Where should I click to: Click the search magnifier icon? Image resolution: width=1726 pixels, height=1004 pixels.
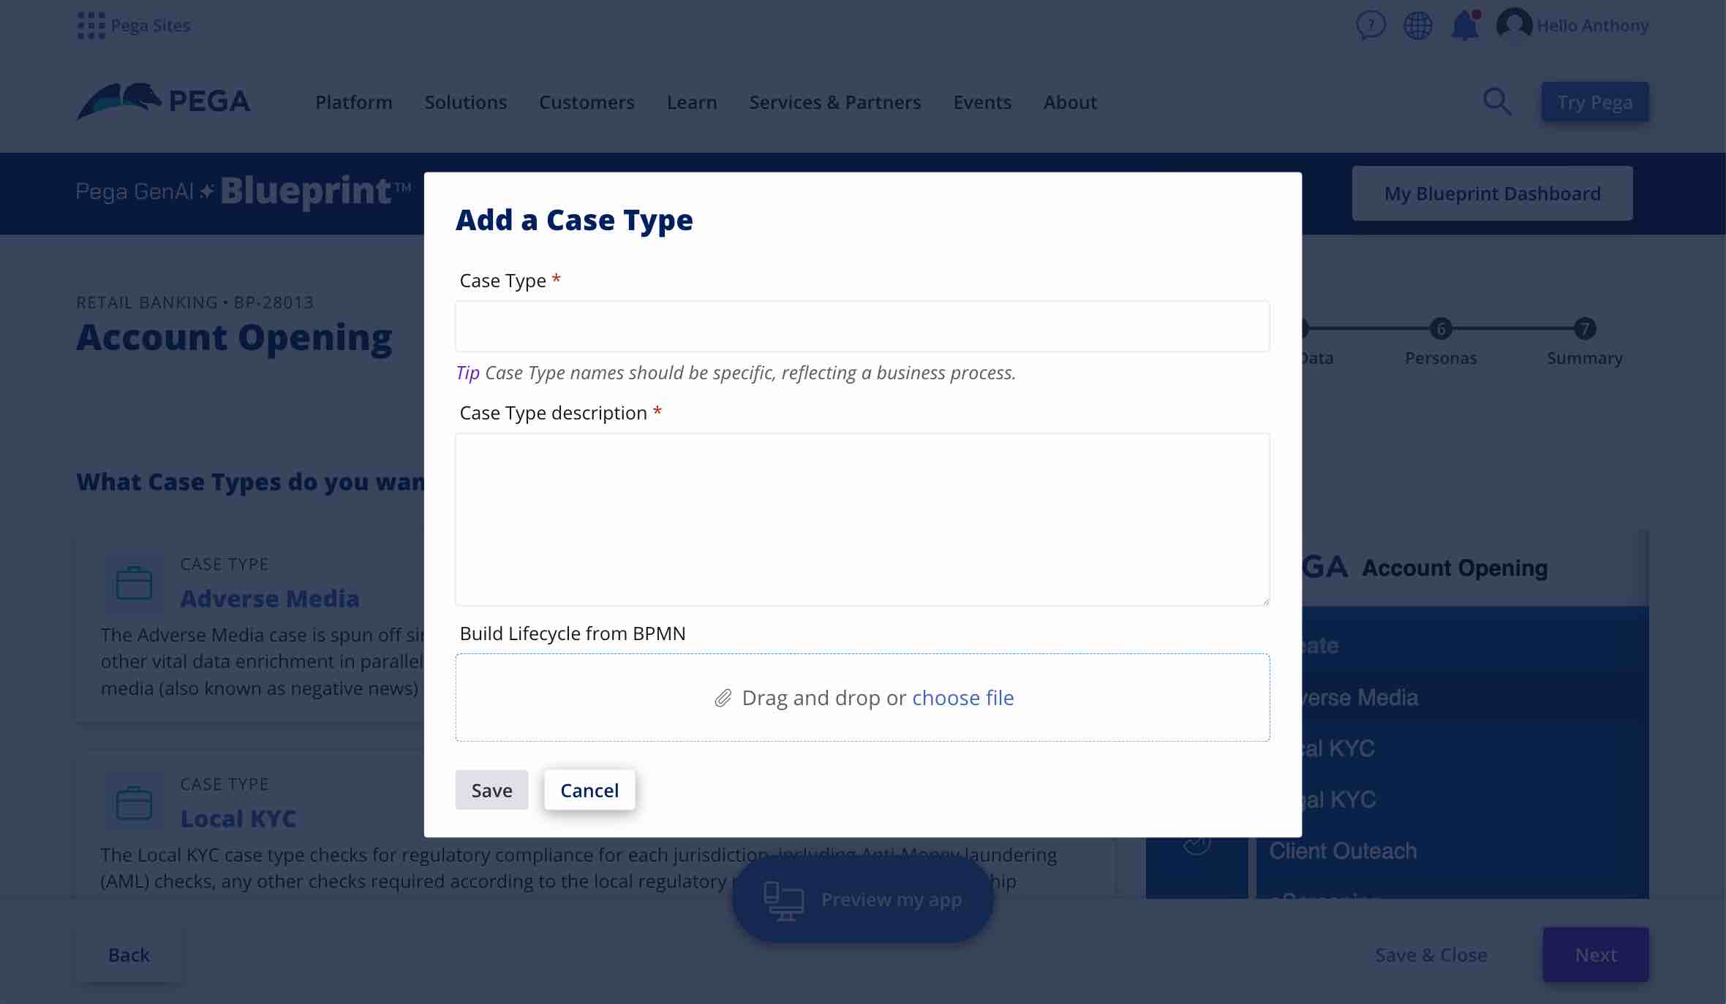pyautogui.click(x=1498, y=100)
